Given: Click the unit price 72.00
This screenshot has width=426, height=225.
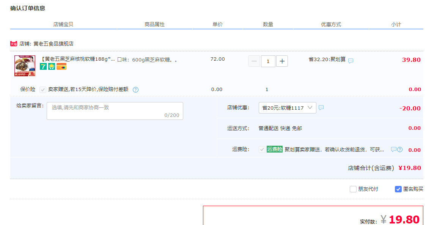Looking at the screenshot, I should pos(218,59).
